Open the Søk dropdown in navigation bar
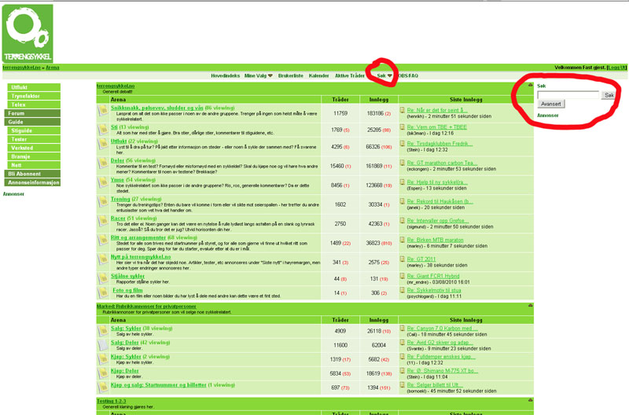Viewport: 629px width, 415px height. tap(384, 75)
